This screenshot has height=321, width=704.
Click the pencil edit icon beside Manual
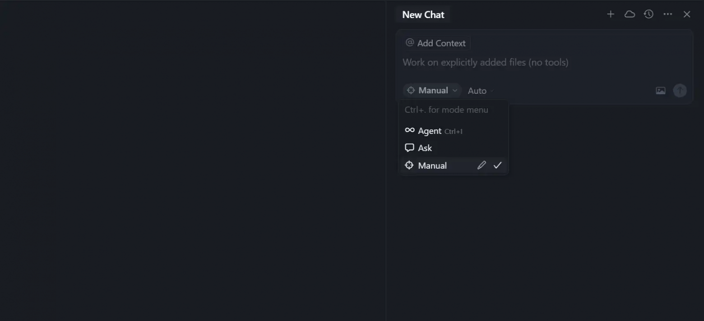[x=482, y=165]
